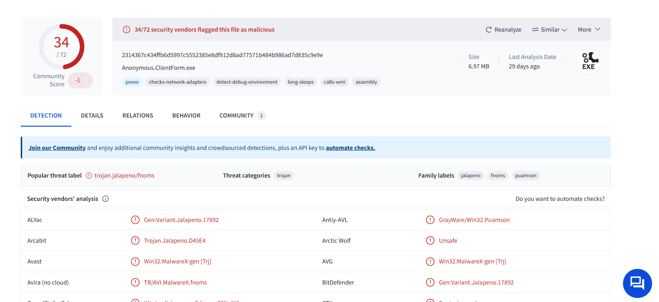Open the Behavior tab
Viewport: 659px width, 302px height.
coord(186,116)
